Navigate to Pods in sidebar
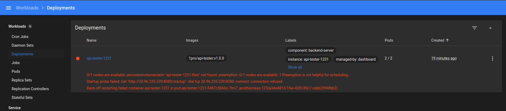Viewport: 506px width, 111px height. coord(16,71)
